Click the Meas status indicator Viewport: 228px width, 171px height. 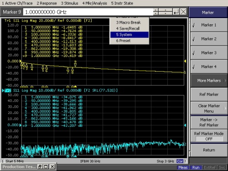click(183, 167)
